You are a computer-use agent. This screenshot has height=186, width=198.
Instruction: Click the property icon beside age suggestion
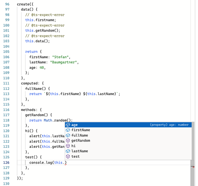[x=68, y=125]
